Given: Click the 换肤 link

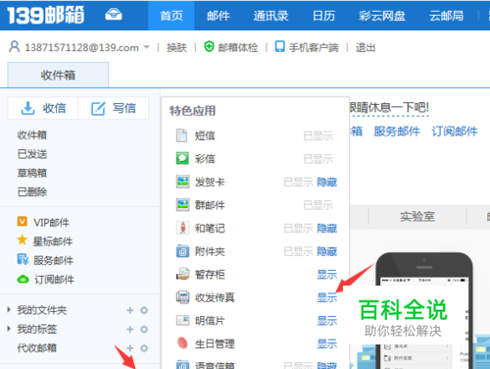Looking at the screenshot, I should click(176, 48).
